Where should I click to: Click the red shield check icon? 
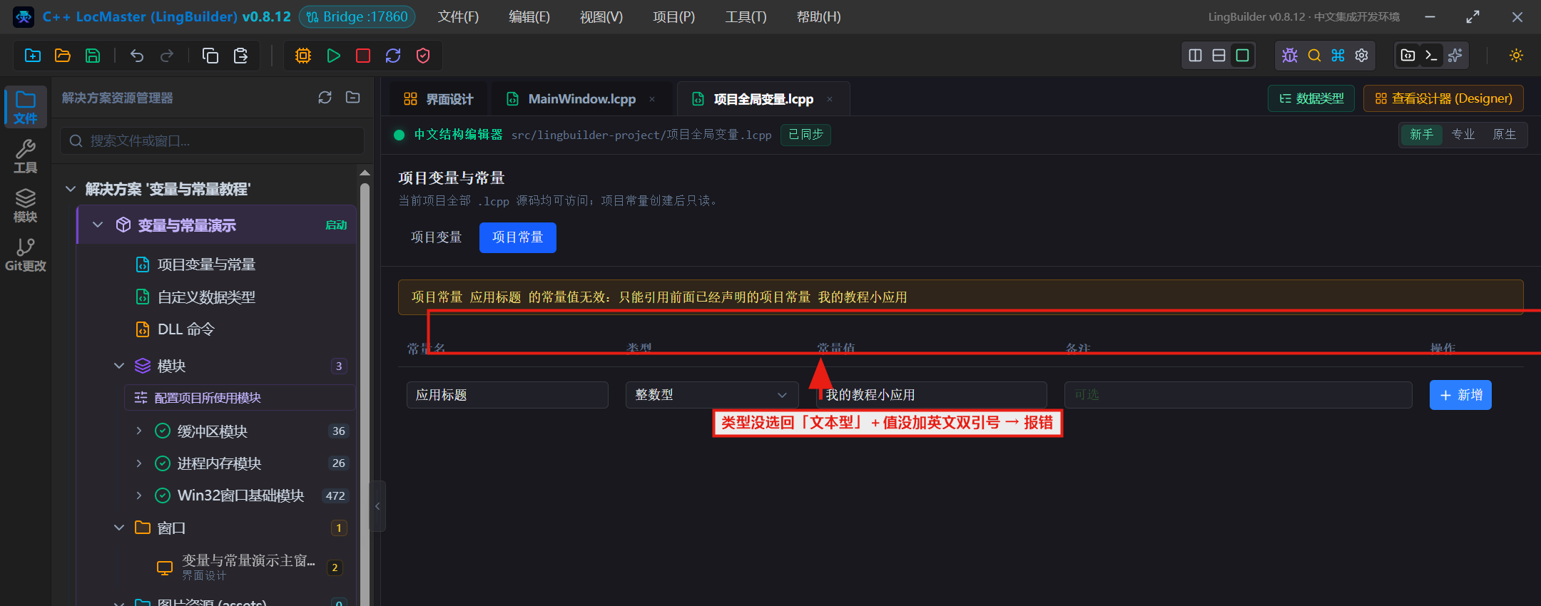(423, 56)
